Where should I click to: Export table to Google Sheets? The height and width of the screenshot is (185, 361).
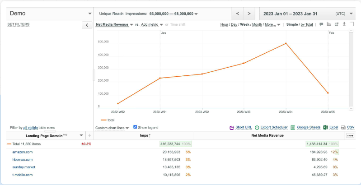click(x=305, y=128)
